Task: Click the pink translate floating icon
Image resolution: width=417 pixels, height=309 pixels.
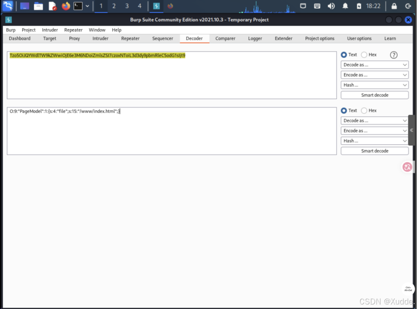Action: click(x=407, y=167)
